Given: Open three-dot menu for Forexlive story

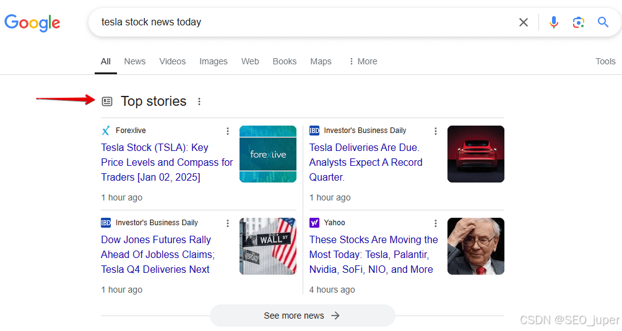Looking at the screenshot, I should coord(227,131).
